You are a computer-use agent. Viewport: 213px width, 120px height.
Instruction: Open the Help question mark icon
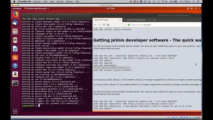[15, 66]
